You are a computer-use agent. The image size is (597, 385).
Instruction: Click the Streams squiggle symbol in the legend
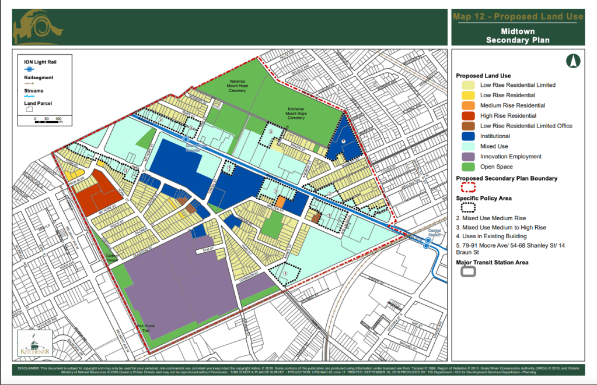coord(28,96)
